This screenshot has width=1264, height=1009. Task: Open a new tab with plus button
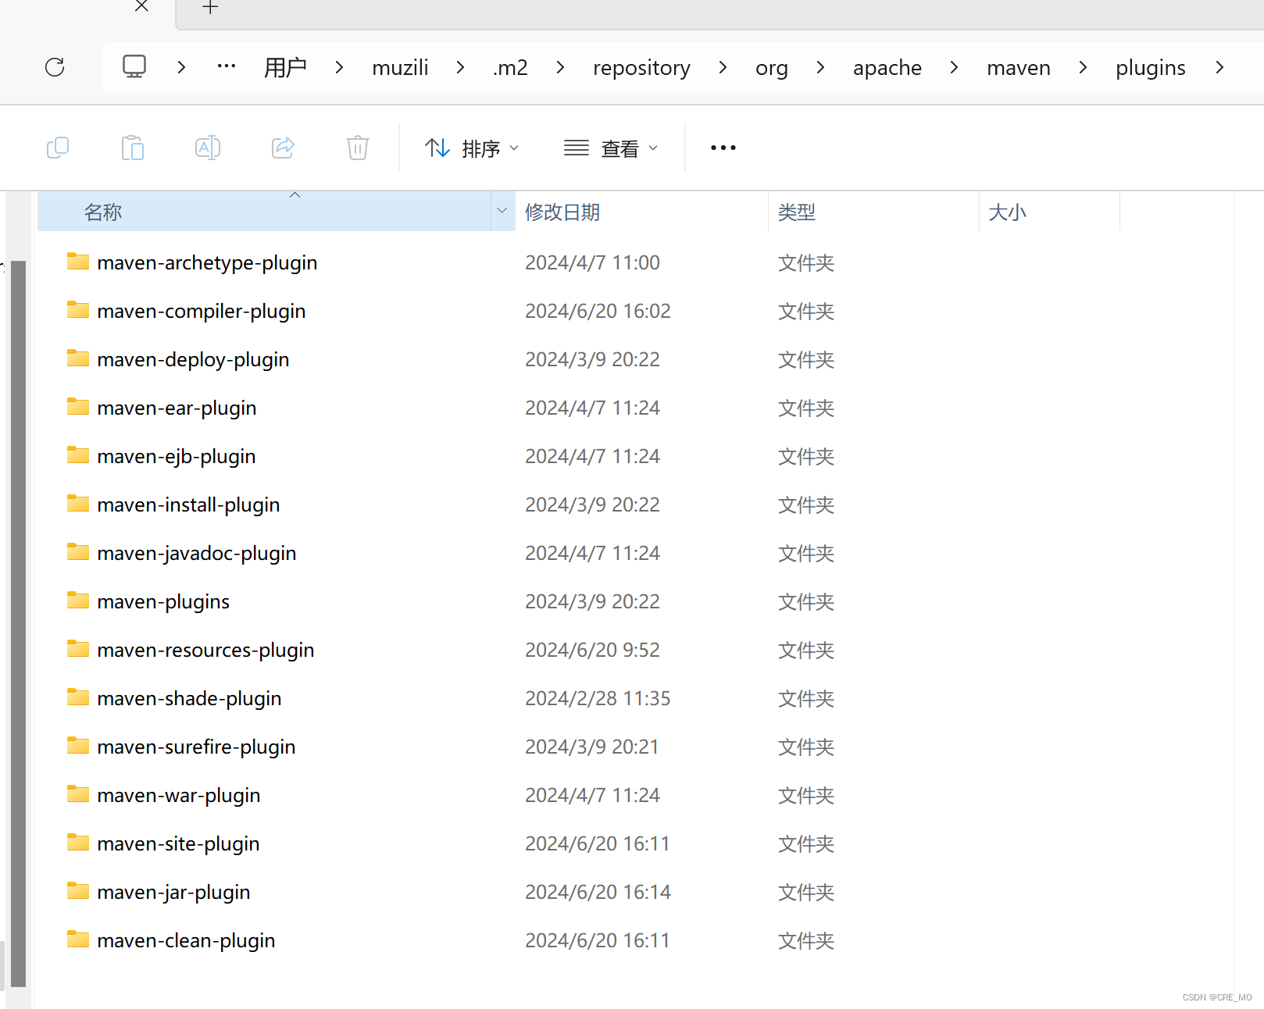(x=210, y=8)
